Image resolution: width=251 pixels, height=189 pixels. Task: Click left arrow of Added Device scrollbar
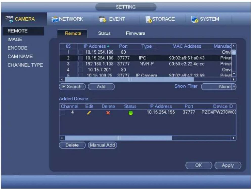point(62,138)
